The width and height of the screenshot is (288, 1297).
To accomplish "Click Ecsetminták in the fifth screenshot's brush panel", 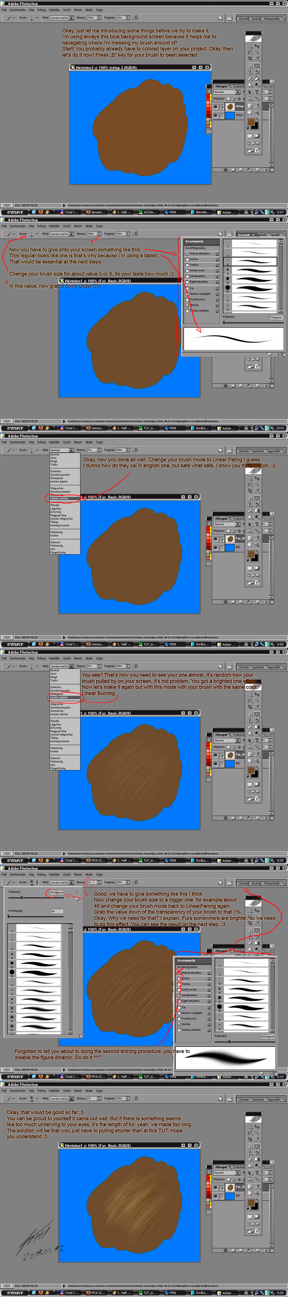I will (x=187, y=961).
